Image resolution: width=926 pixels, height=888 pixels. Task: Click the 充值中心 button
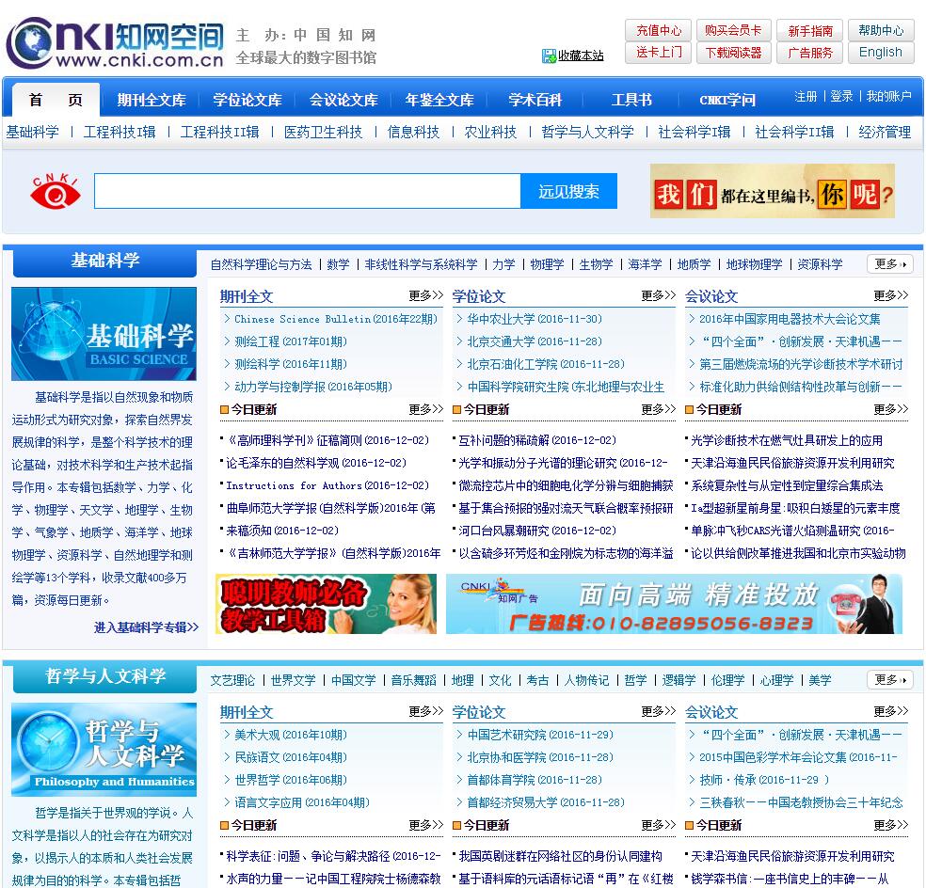(658, 30)
